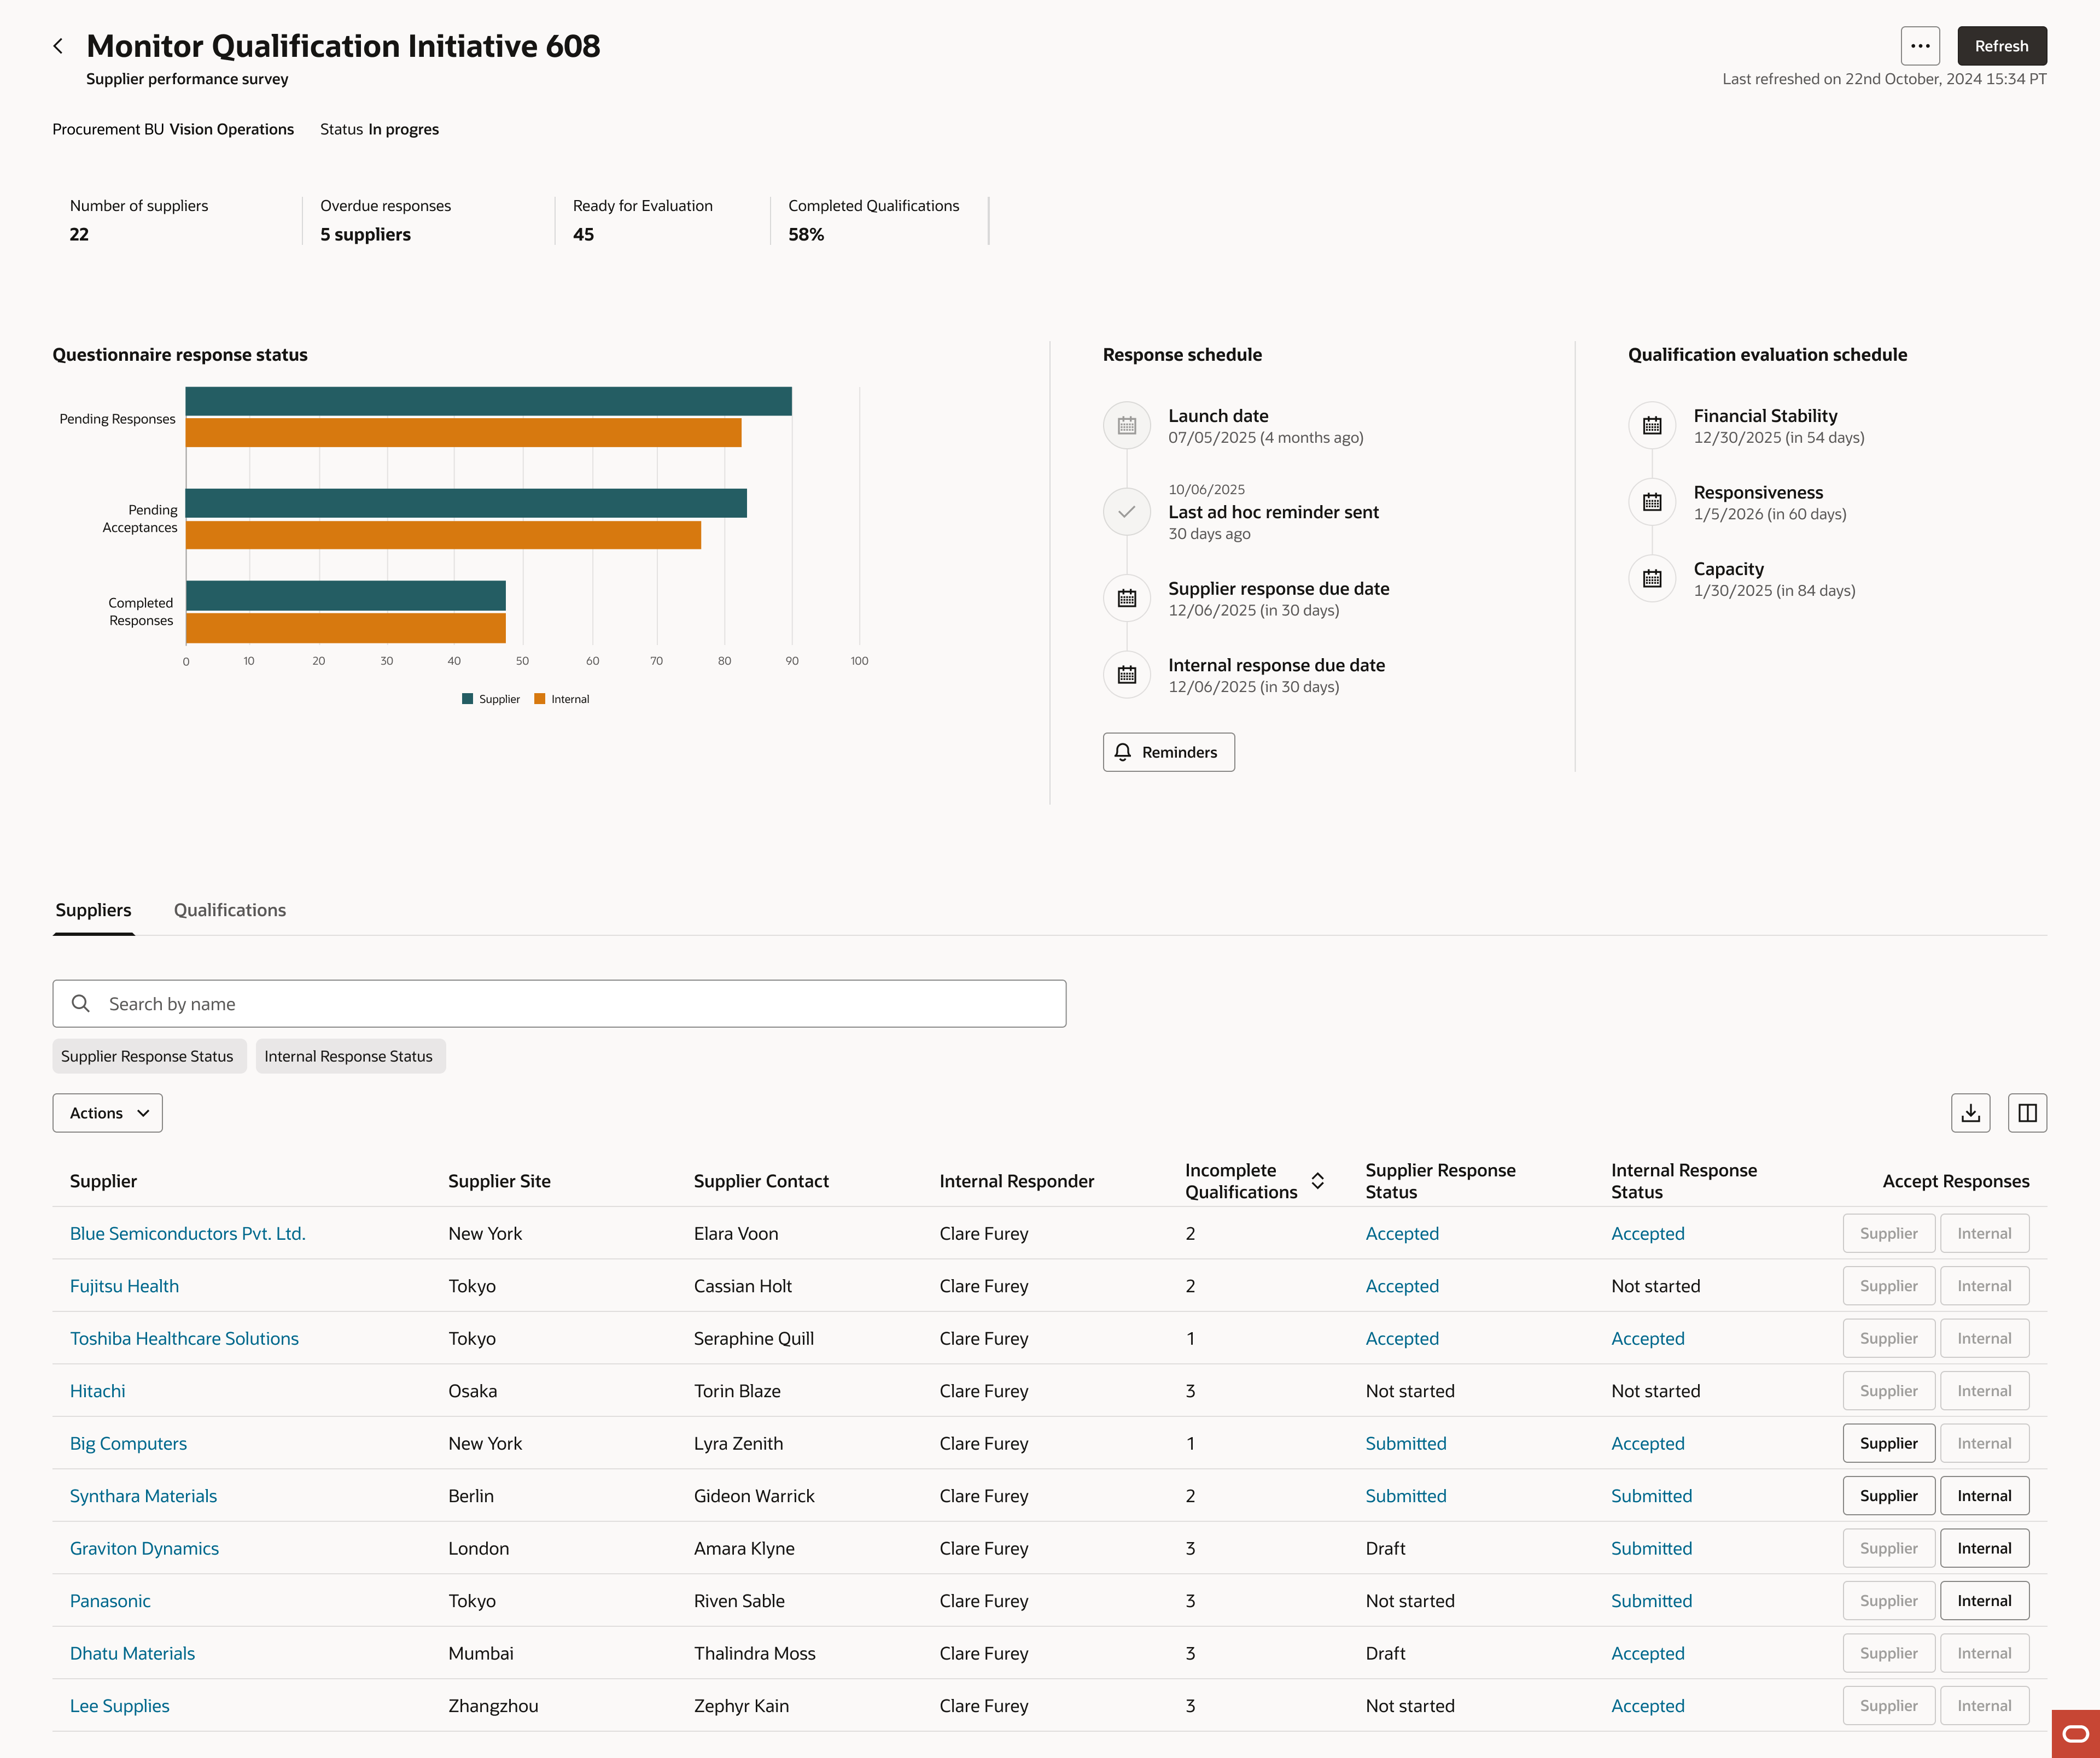The image size is (2100, 1758).
Task: Open the Dhatu Materials supplier link
Action: click(x=132, y=1653)
